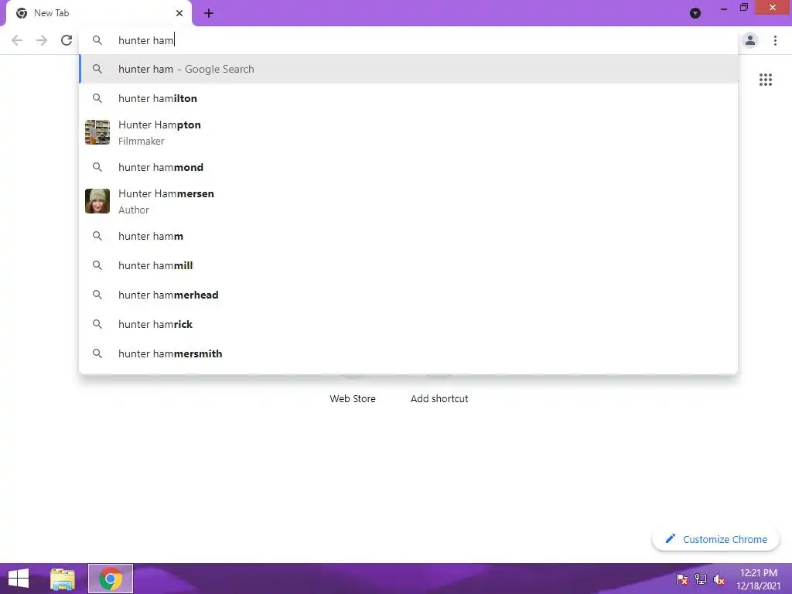
Task: Select the New Tab tab
Action: 98,13
